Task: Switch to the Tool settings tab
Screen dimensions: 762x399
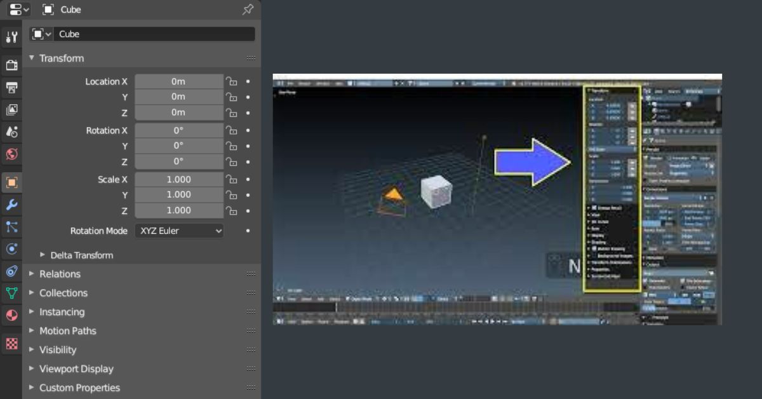Action: coord(11,37)
